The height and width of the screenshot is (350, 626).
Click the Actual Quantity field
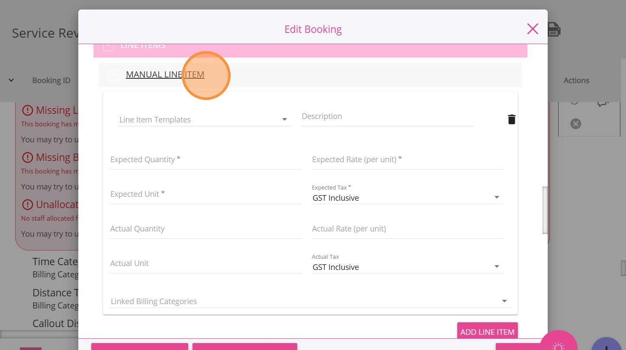click(205, 229)
